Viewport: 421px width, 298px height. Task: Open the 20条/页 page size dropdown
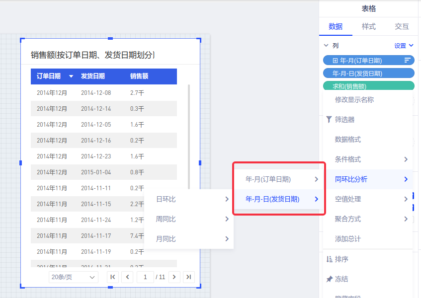coord(74,277)
